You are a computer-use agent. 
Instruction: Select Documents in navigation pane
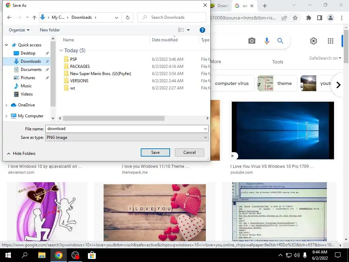31,70
